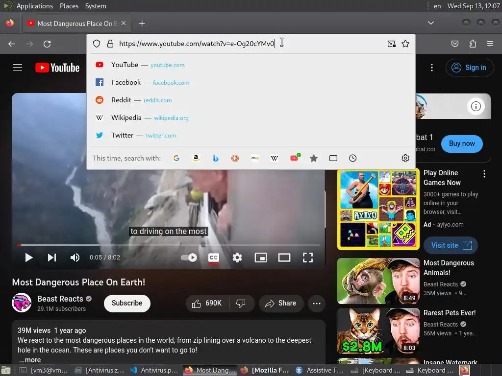This screenshot has width=502, height=376.
Task: Open options menu for Play Online Games ad
Action: pyautogui.click(x=484, y=174)
